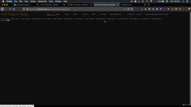The height and width of the screenshot is (107, 191).
Task: Open the Cover nav link
Action: pyautogui.click(x=120, y=14)
